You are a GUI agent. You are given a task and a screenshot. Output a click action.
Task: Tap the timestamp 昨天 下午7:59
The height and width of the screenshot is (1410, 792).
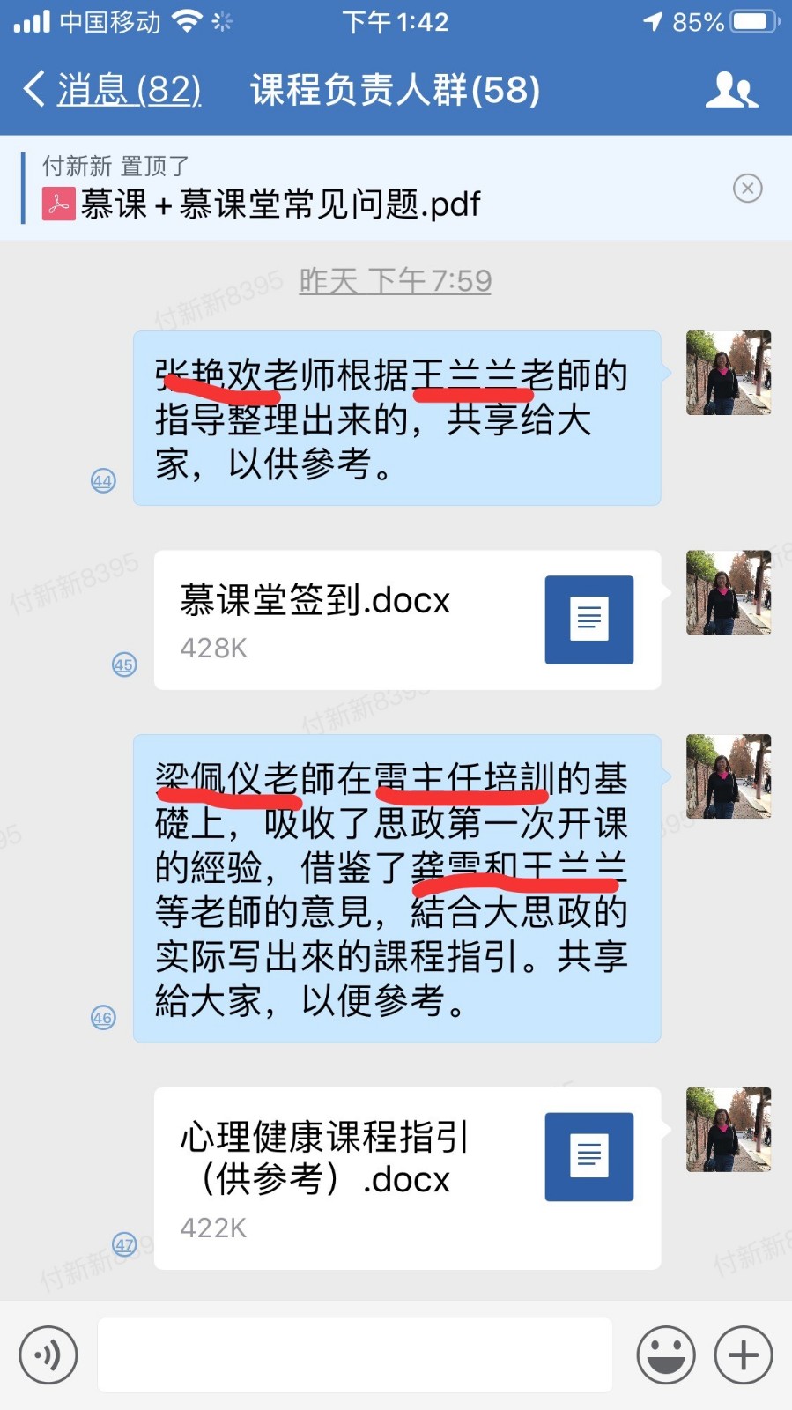point(395,281)
